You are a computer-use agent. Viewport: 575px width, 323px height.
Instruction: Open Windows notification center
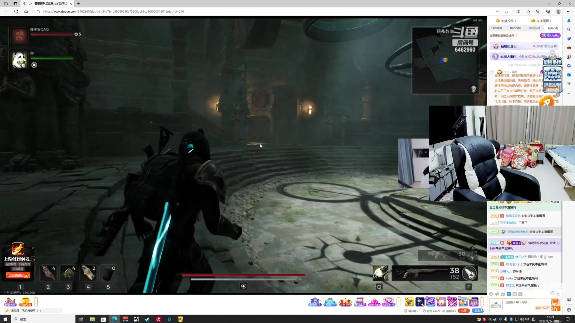tap(568, 319)
